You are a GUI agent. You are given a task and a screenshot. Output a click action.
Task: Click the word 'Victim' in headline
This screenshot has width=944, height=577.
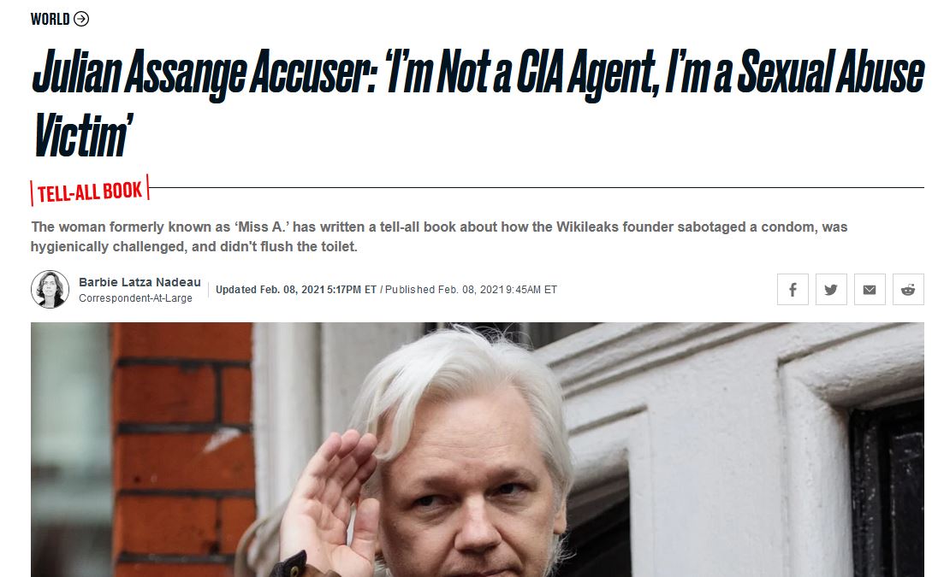pos(82,135)
